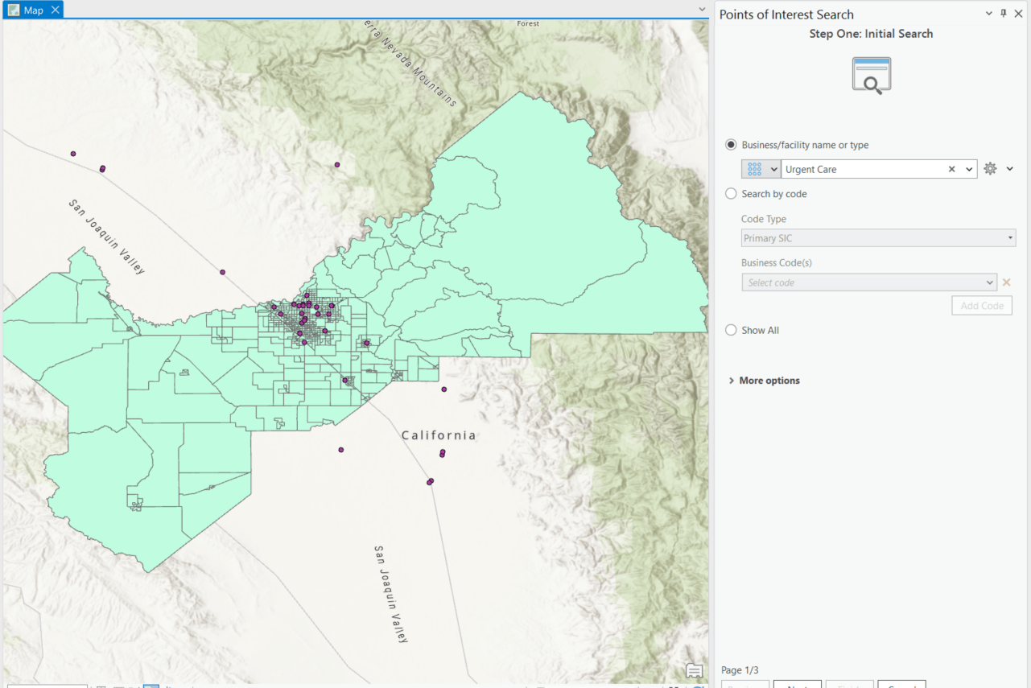Click the gear settings icon beside the search box
This screenshot has height=688, width=1031.
[x=989, y=169]
